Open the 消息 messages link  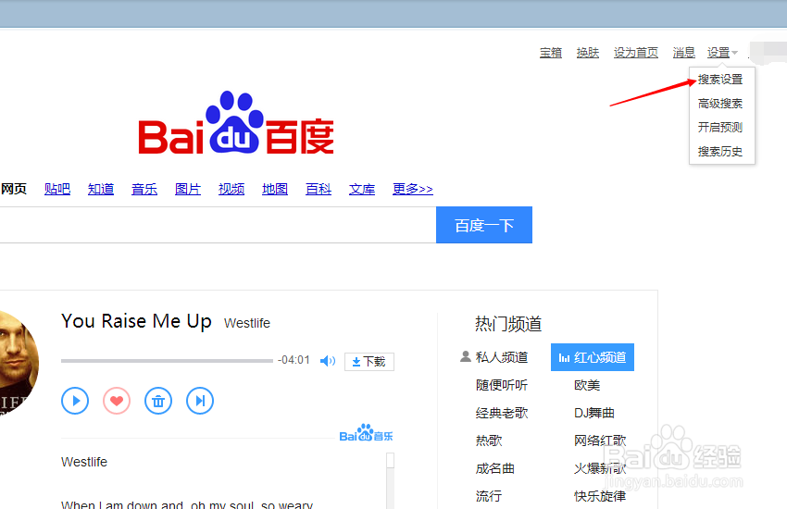[683, 52]
